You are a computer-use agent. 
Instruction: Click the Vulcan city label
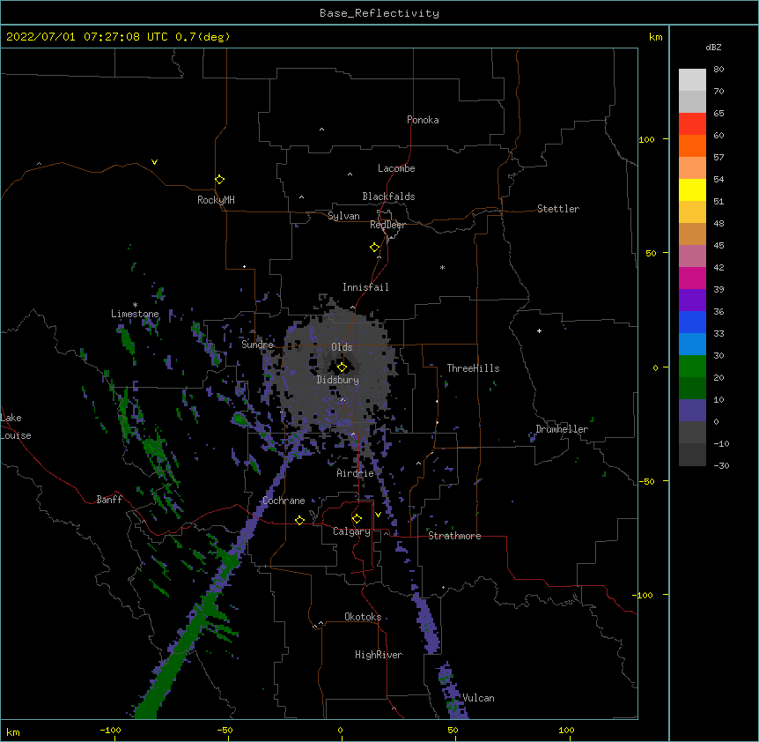click(x=478, y=698)
